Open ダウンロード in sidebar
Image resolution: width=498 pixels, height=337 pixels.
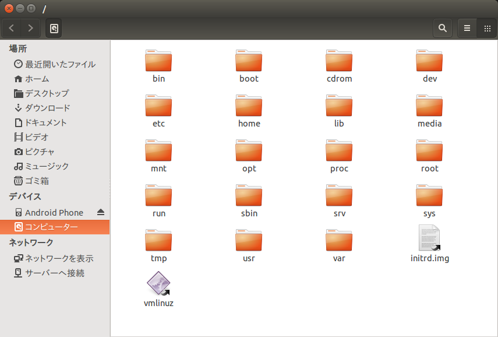[55, 108]
